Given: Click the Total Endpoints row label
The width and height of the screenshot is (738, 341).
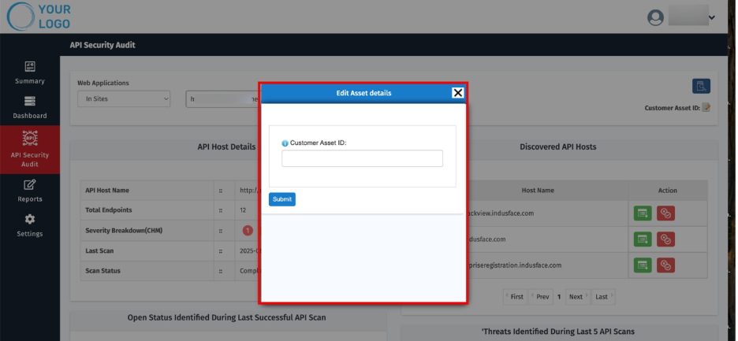Looking at the screenshot, I should tap(108, 210).
